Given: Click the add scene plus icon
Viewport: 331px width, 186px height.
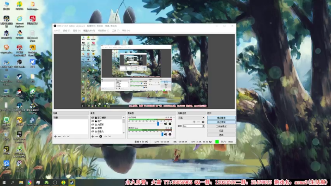Looking at the screenshot, I should click(x=55, y=136).
